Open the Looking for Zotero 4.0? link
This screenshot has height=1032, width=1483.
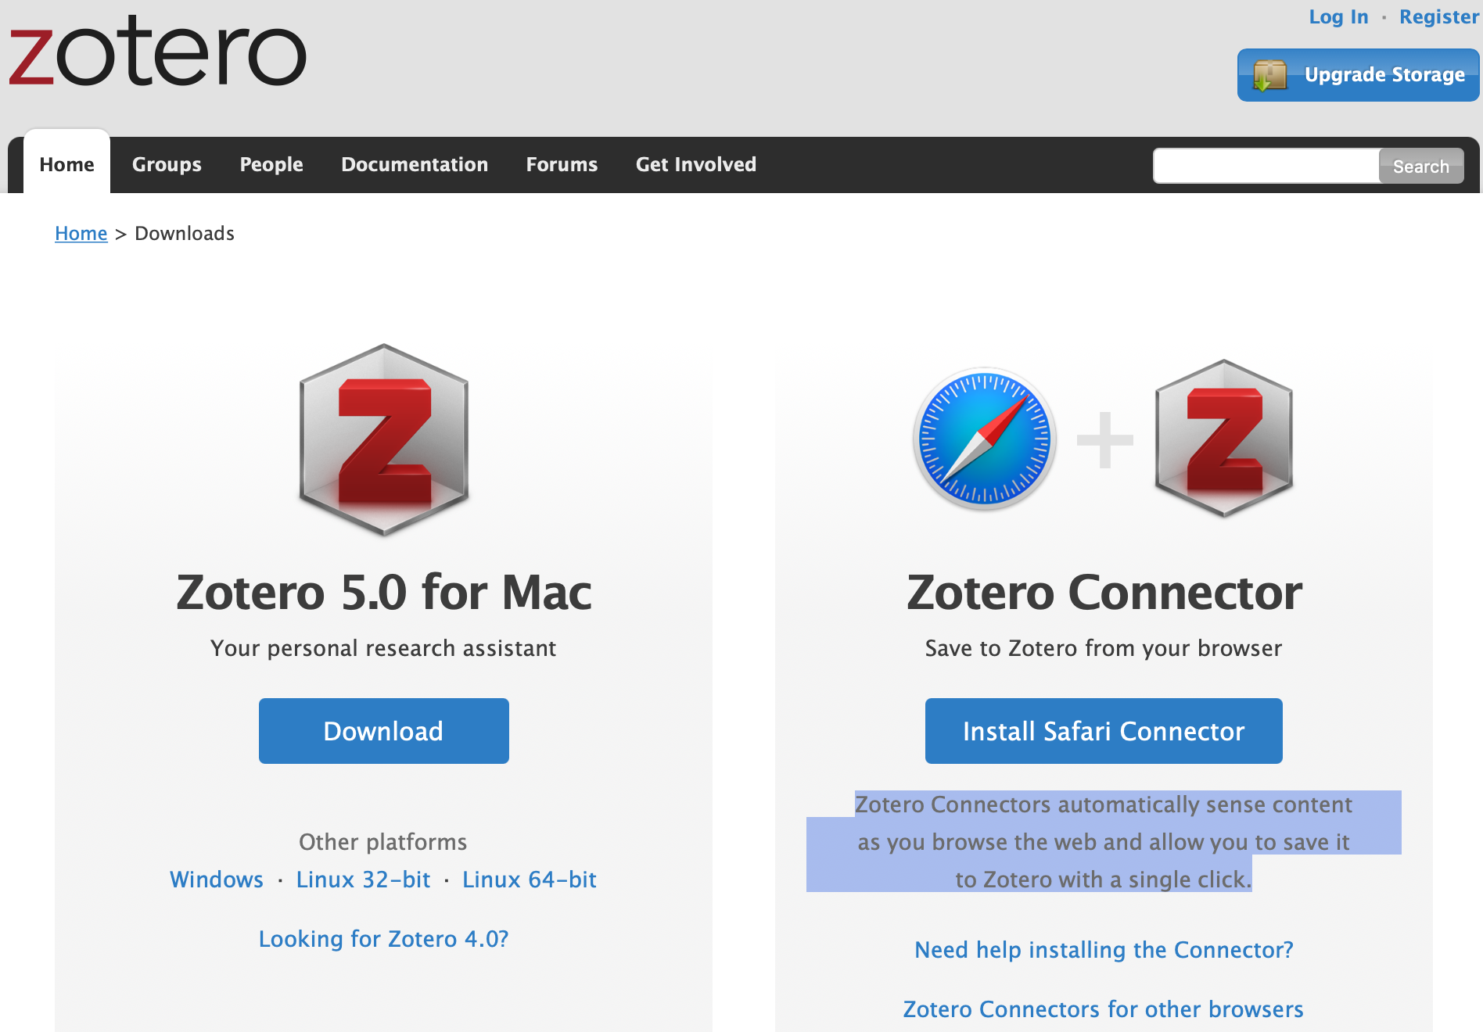384,939
